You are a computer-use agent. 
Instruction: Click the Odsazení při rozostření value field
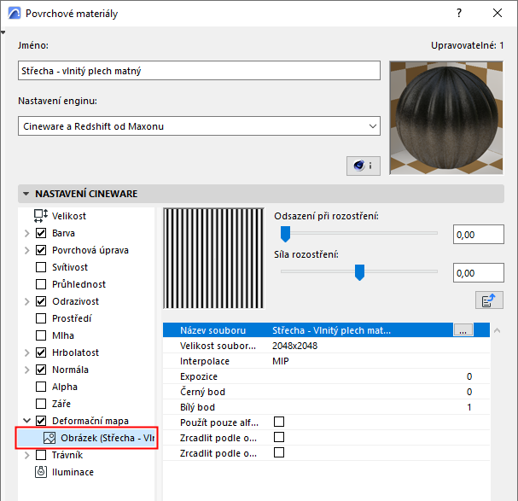[x=479, y=235]
